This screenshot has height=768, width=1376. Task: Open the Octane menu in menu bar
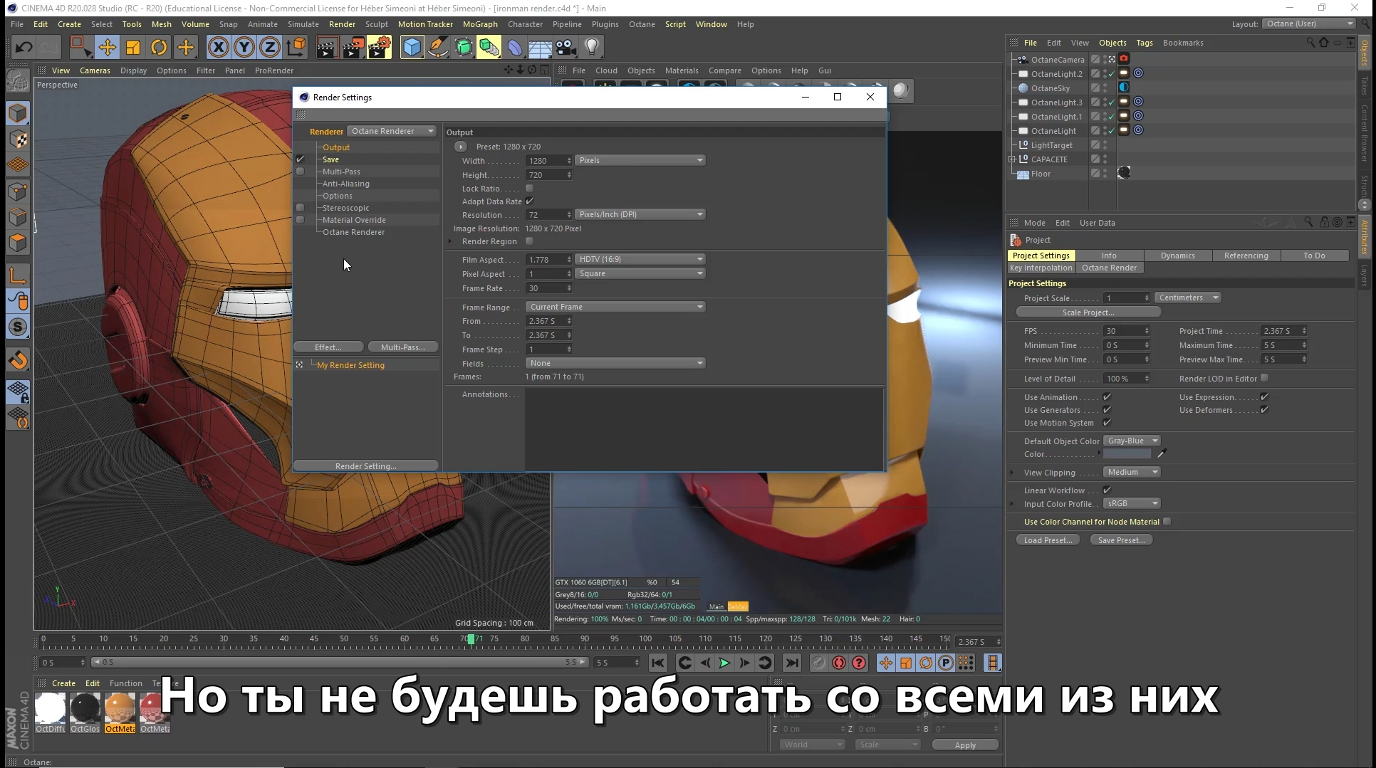click(642, 24)
